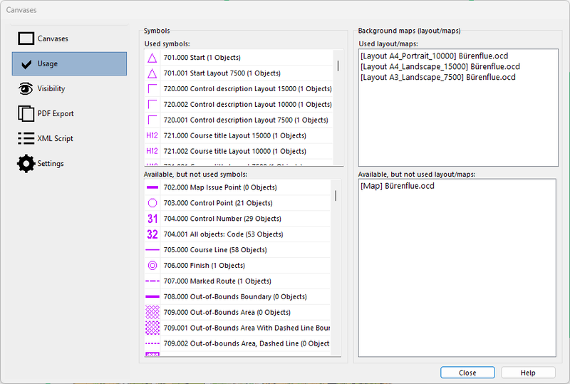
Task: Click thick line icon of 708.000 Out-of-Bounds Boundary
Action: point(152,296)
